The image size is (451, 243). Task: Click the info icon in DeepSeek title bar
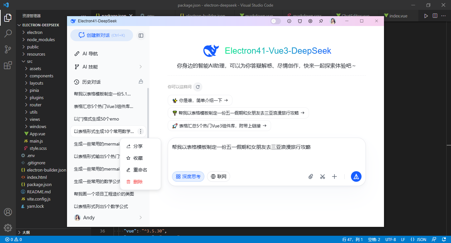[289, 21]
